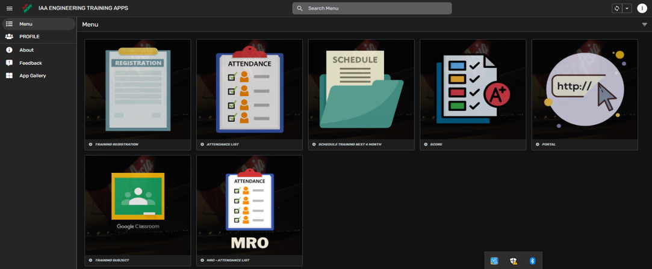Viewport: 652px width, 269px height.
Task: Click the sync refresh button
Action: tap(617, 8)
